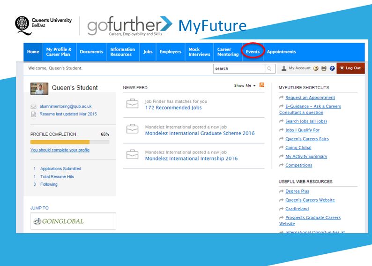Image resolution: width=372 pixels, height=266 pixels.
Task: Click arrow icon beside My Activity Summary
Action: pyautogui.click(x=282, y=156)
